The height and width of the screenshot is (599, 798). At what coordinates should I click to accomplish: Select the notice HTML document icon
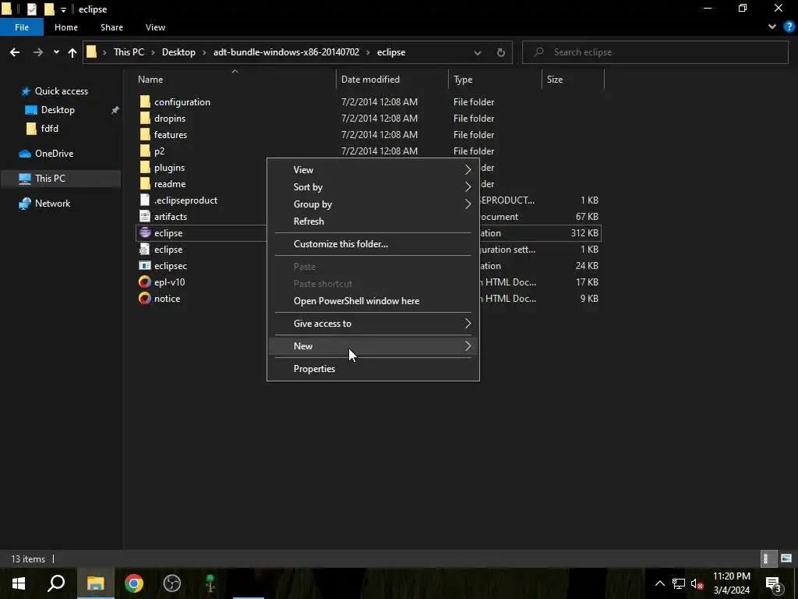coord(145,298)
